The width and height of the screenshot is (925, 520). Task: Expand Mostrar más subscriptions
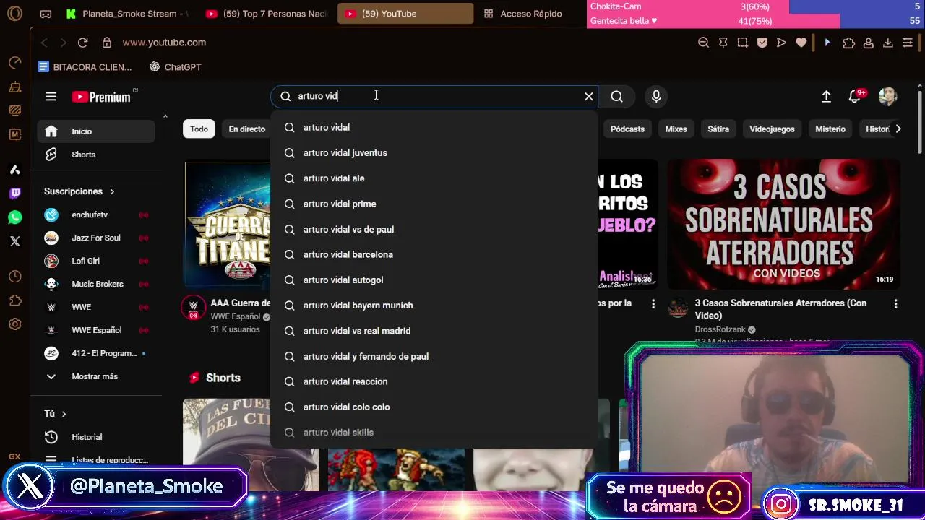[96, 376]
